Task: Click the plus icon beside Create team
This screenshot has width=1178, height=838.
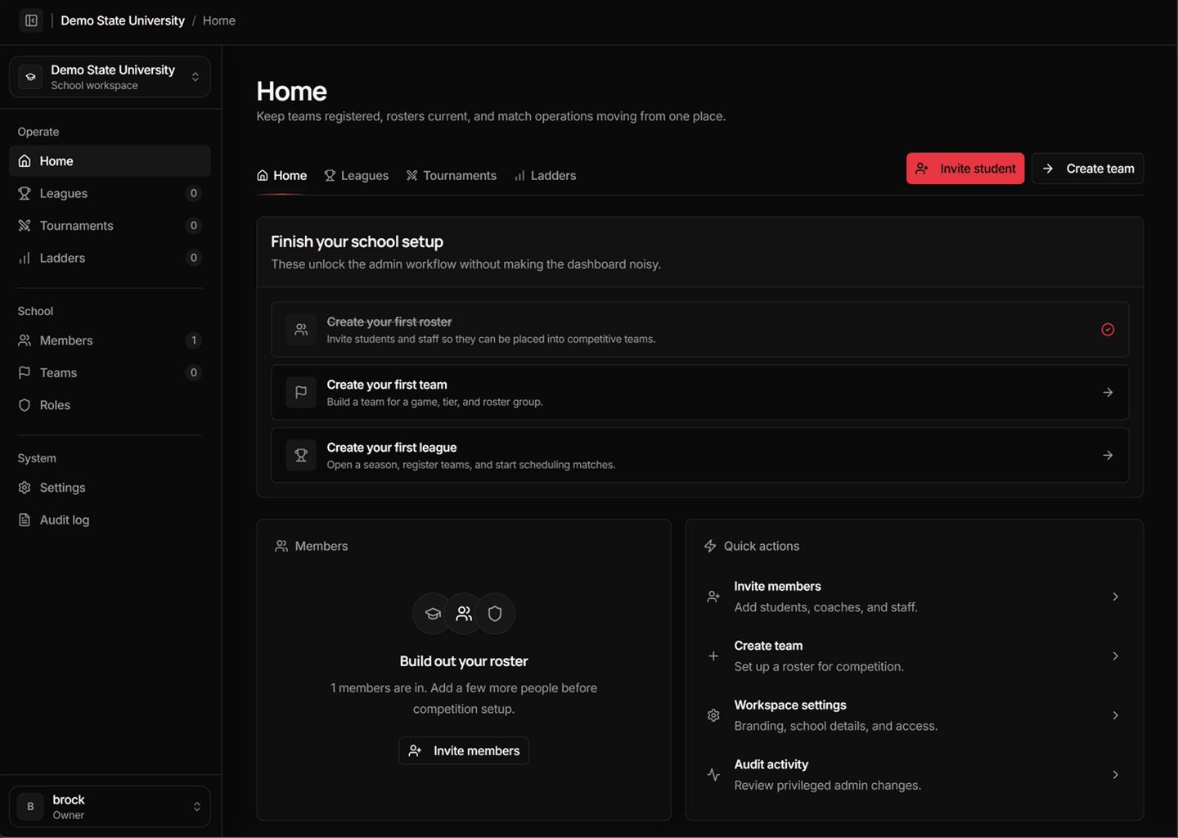Action: click(x=713, y=656)
